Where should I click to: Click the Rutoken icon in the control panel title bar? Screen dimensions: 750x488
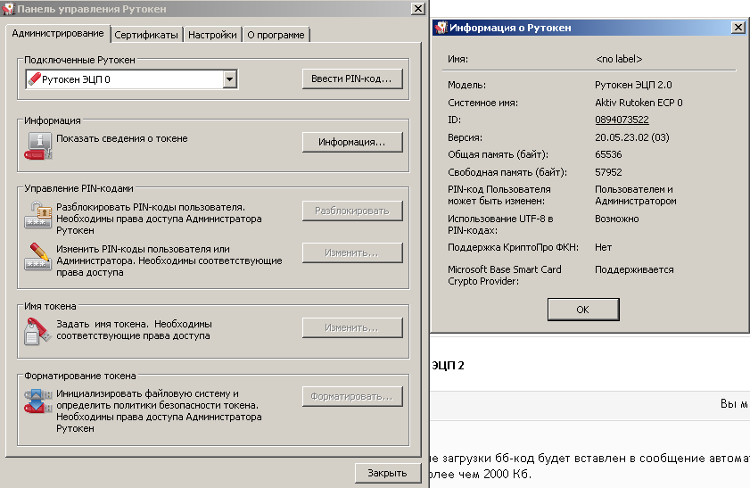click(x=8, y=8)
